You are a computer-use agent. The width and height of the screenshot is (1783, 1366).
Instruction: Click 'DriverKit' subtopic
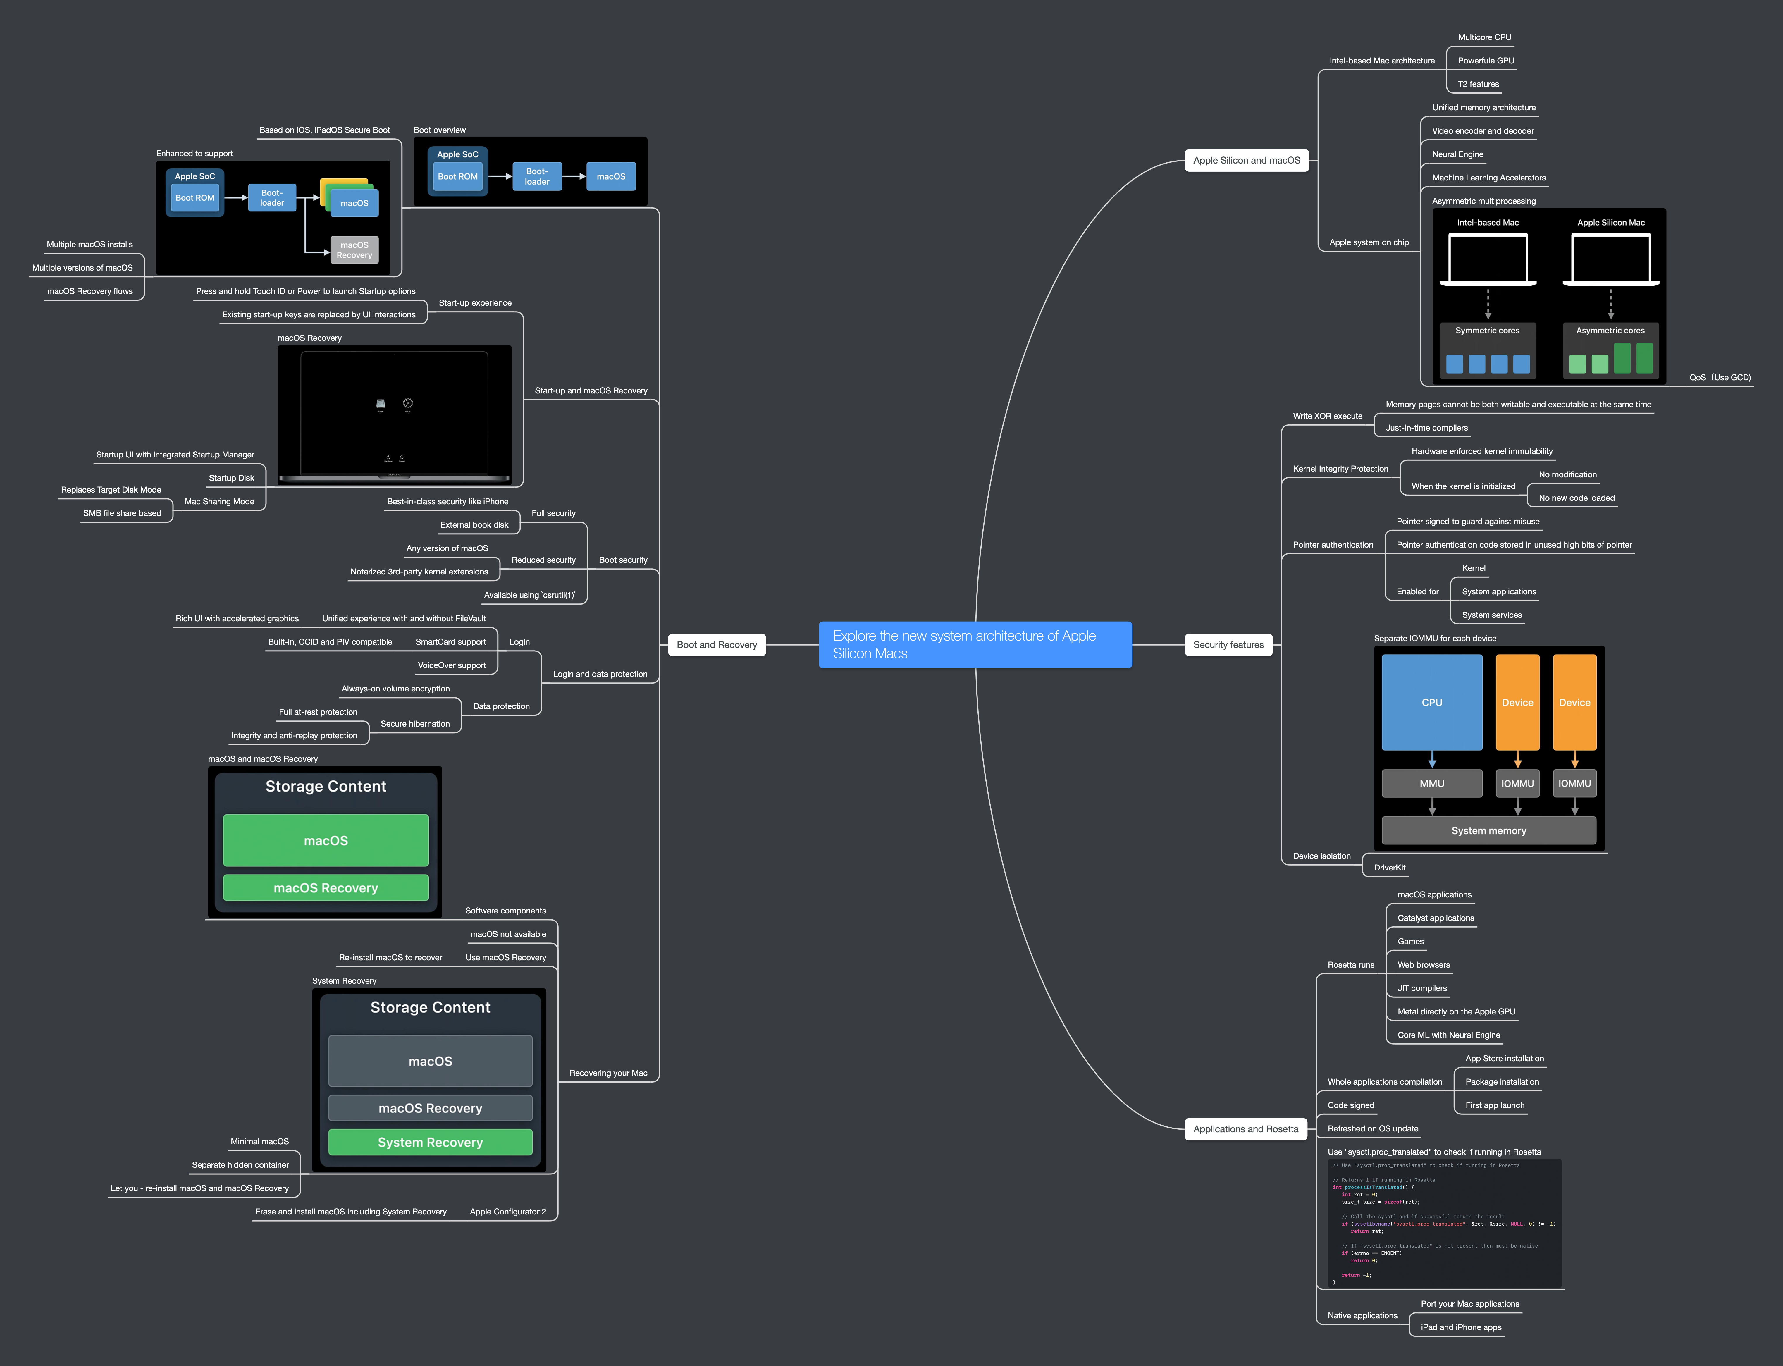click(1390, 868)
